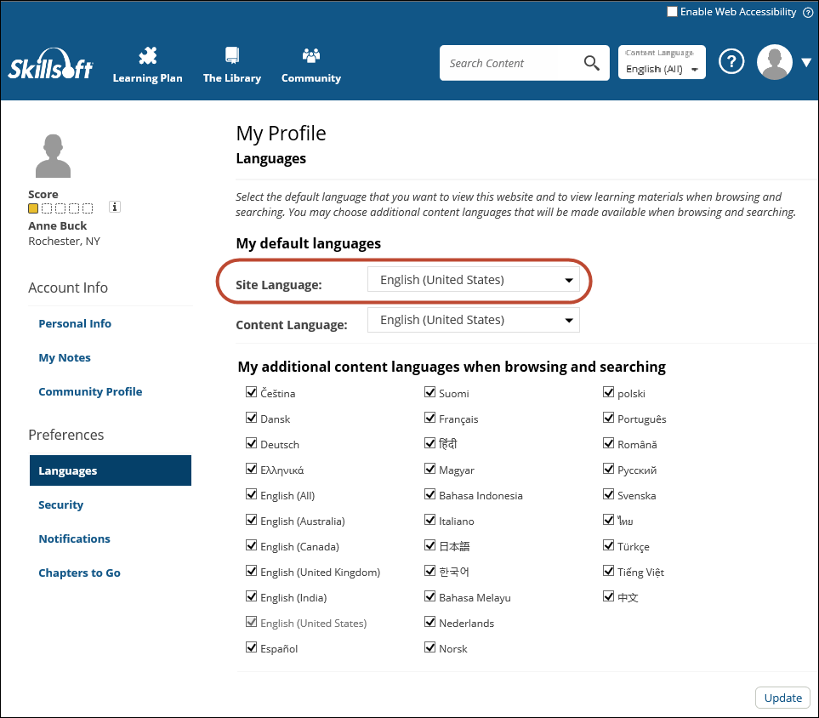Viewport: 819px width, 718px height.
Task: Uncheck Suomi language
Action: 429,392
